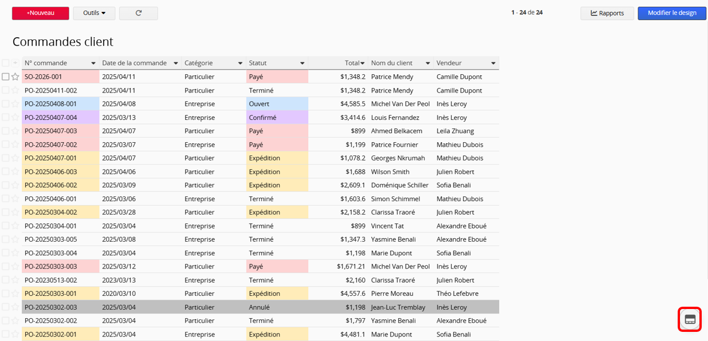This screenshot has height=341, width=708.
Task: Open the Vendeur column dropdown arrow
Action: pyautogui.click(x=493, y=63)
